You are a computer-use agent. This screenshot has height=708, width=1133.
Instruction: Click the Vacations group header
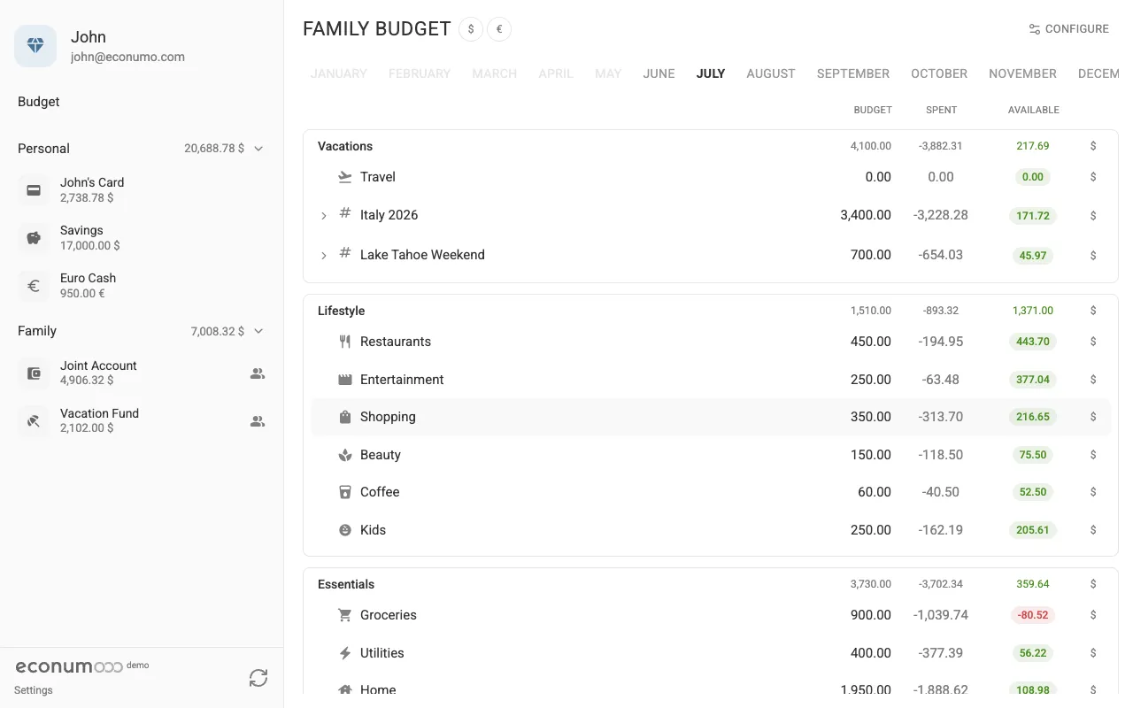pos(345,146)
